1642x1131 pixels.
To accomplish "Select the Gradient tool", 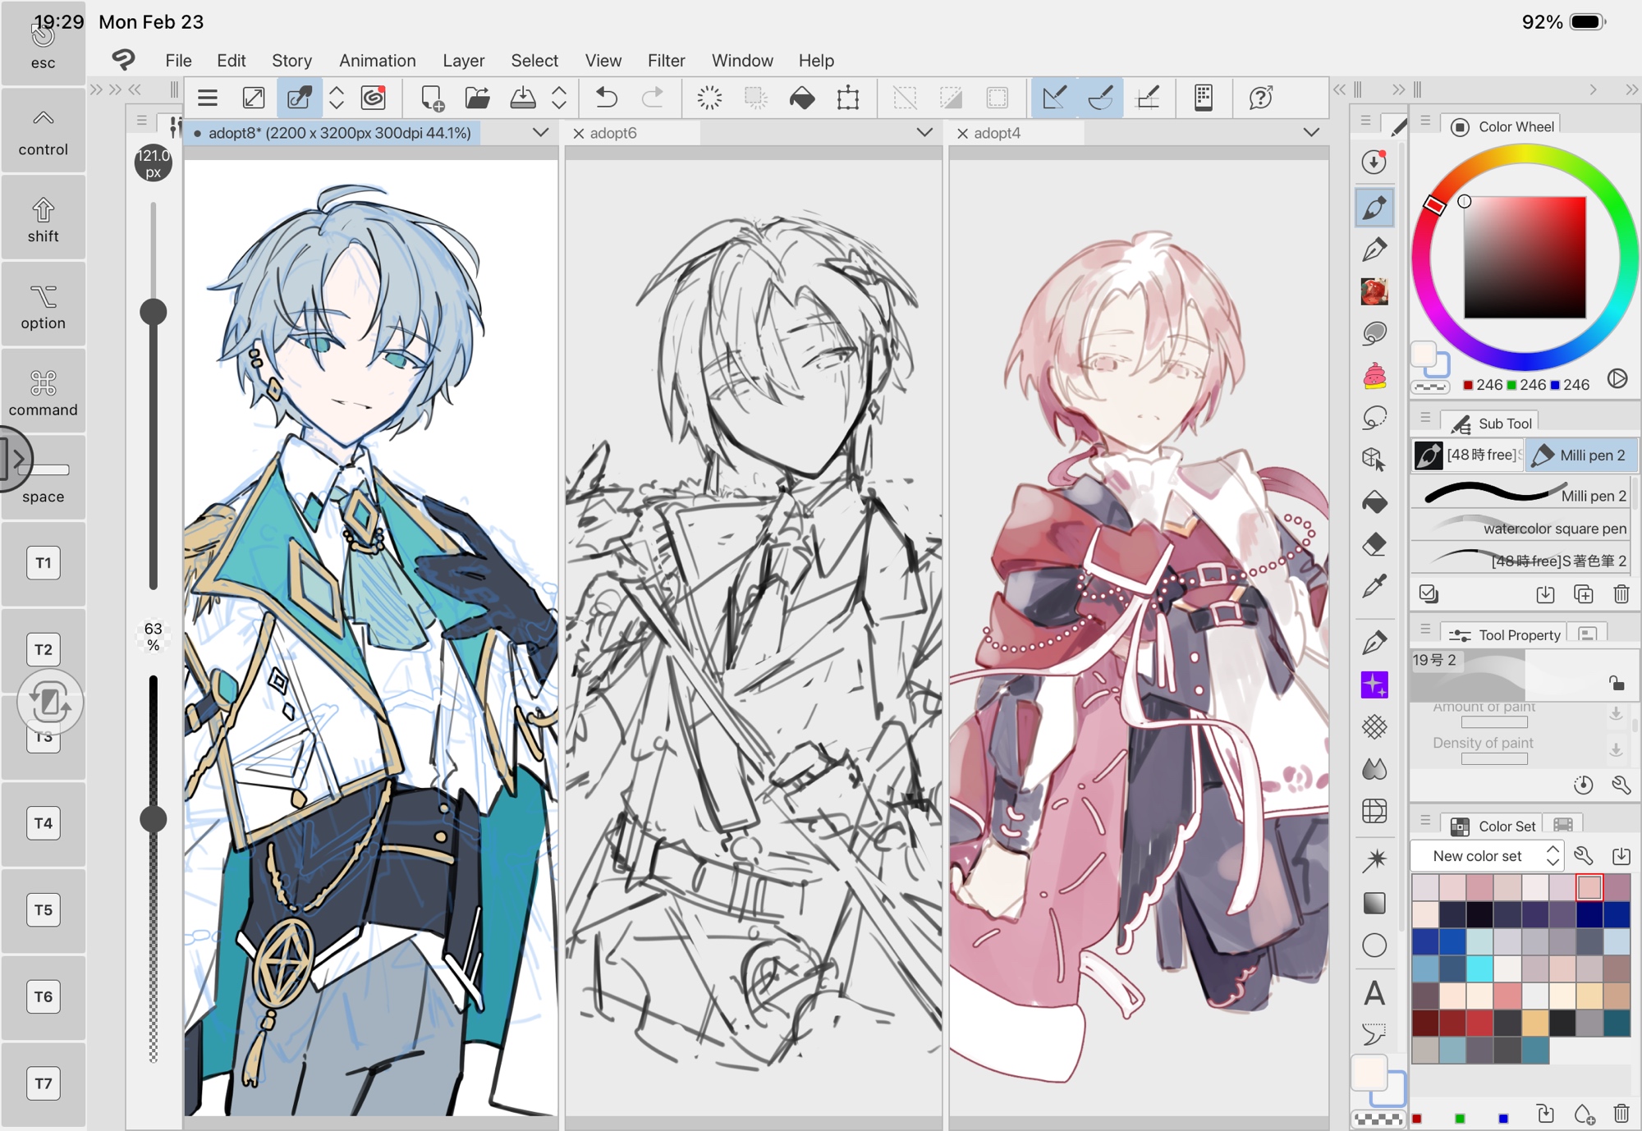I will [x=1374, y=903].
